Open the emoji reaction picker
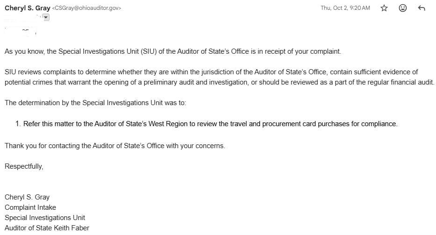This screenshot has height=235, width=436. (x=403, y=8)
